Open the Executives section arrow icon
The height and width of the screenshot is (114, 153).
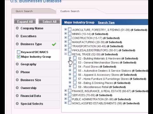[17, 36]
